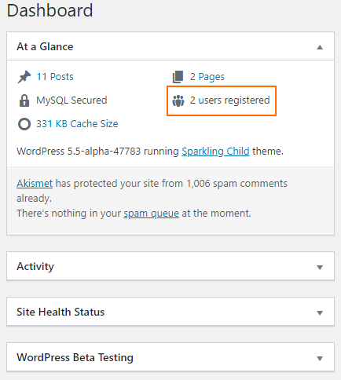Viewport: 341px width, 380px height.
Task: Follow the Akismet link
Action: click(35, 184)
